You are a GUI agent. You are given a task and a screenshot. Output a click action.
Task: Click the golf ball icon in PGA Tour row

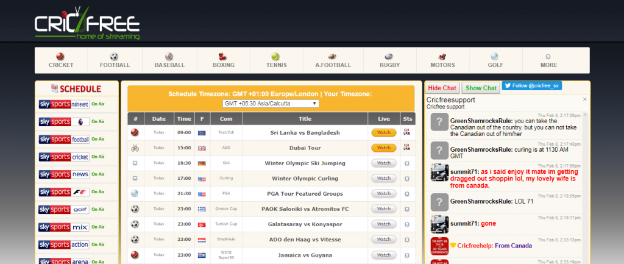tap(135, 193)
